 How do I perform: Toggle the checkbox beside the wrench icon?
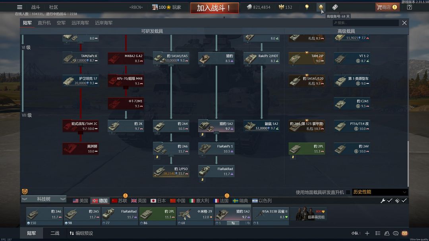coord(390,201)
